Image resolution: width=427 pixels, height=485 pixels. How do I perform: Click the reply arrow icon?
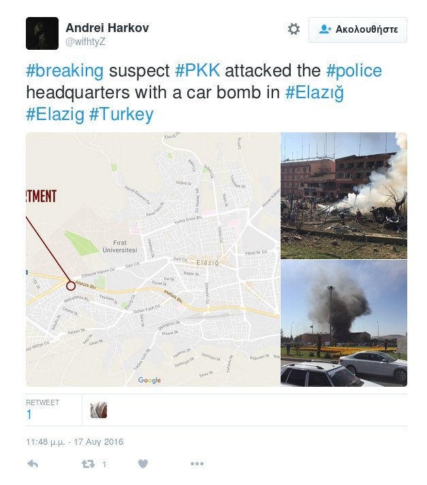pyautogui.click(x=32, y=464)
